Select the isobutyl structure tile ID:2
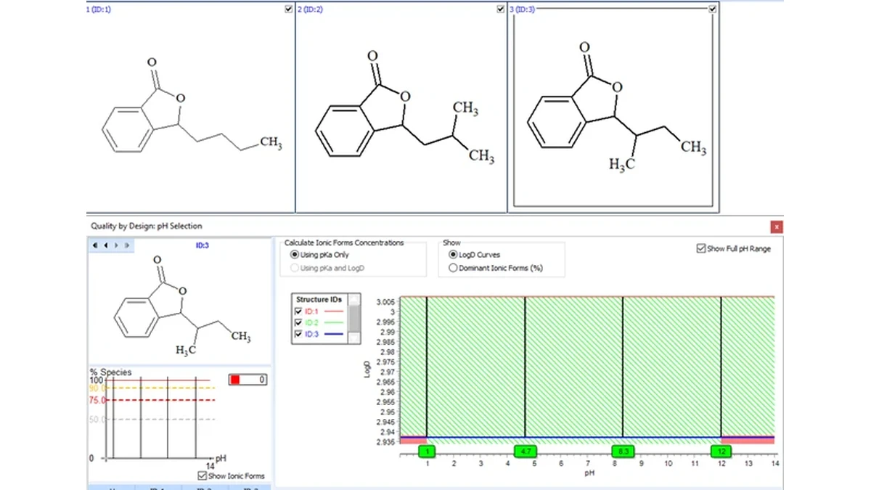Viewport: 871px width, 490px height. pos(401,107)
